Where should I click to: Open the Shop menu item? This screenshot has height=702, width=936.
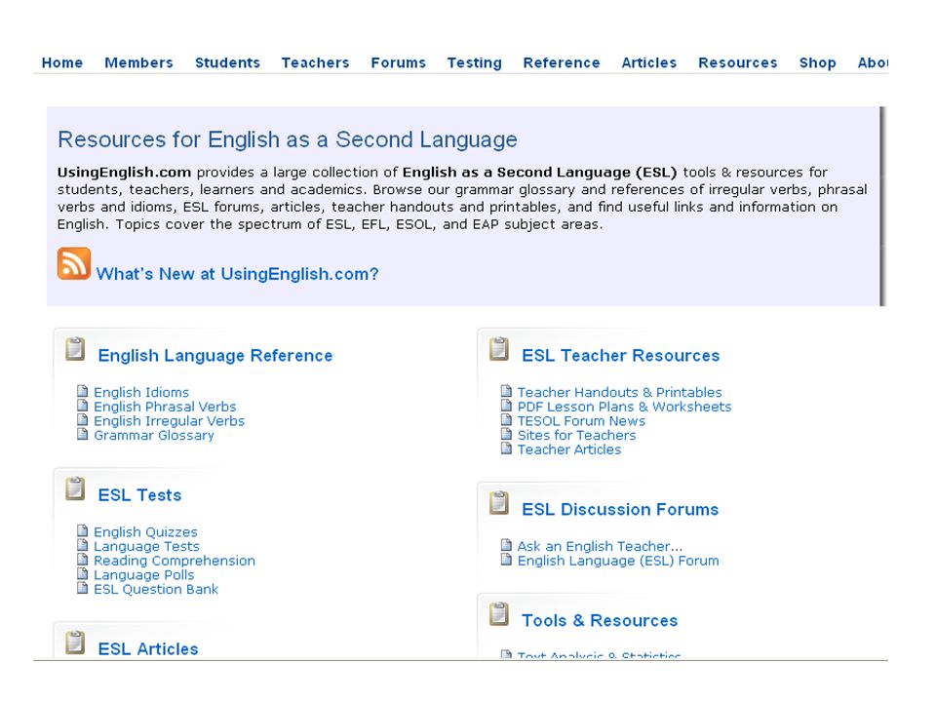[x=817, y=62]
